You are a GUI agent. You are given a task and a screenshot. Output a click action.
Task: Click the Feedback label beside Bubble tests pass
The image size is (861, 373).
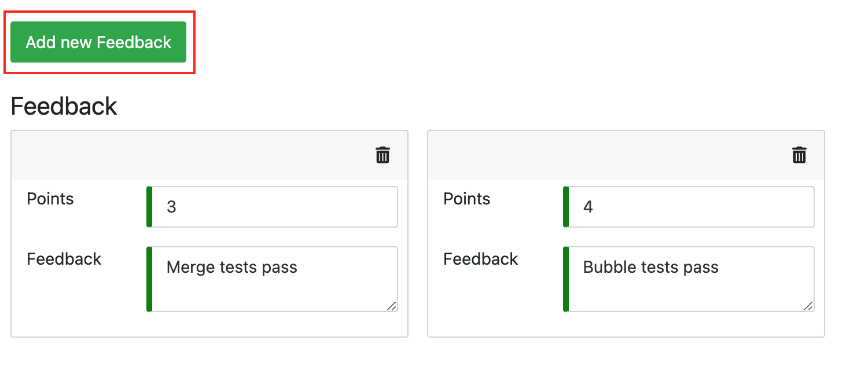pyautogui.click(x=481, y=259)
